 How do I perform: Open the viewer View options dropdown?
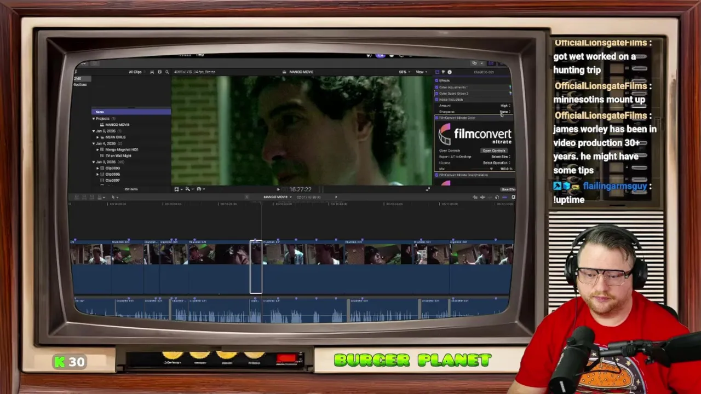pyautogui.click(x=421, y=72)
